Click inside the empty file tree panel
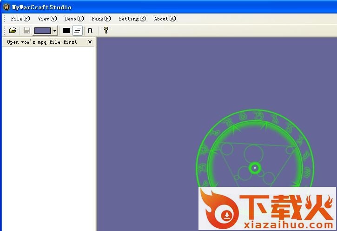Image resolution: width=337 pixels, height=231 pixels. [48, 139]
